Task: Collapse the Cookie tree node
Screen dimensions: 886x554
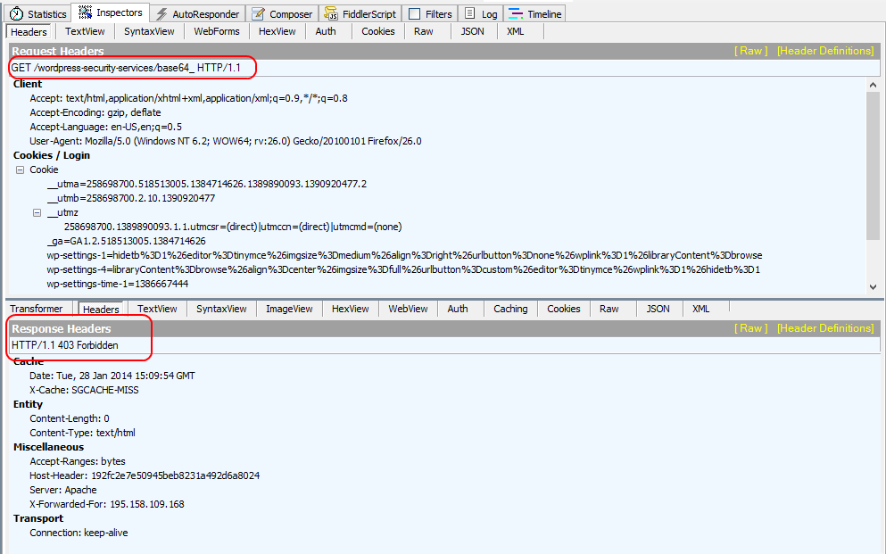Action: tap(20, 170)
